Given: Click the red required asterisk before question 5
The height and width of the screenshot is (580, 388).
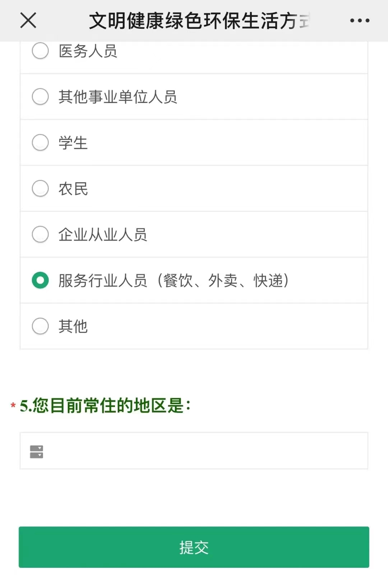Looking at the screenshot, I should pyautogui.click(x=13, y=406).
